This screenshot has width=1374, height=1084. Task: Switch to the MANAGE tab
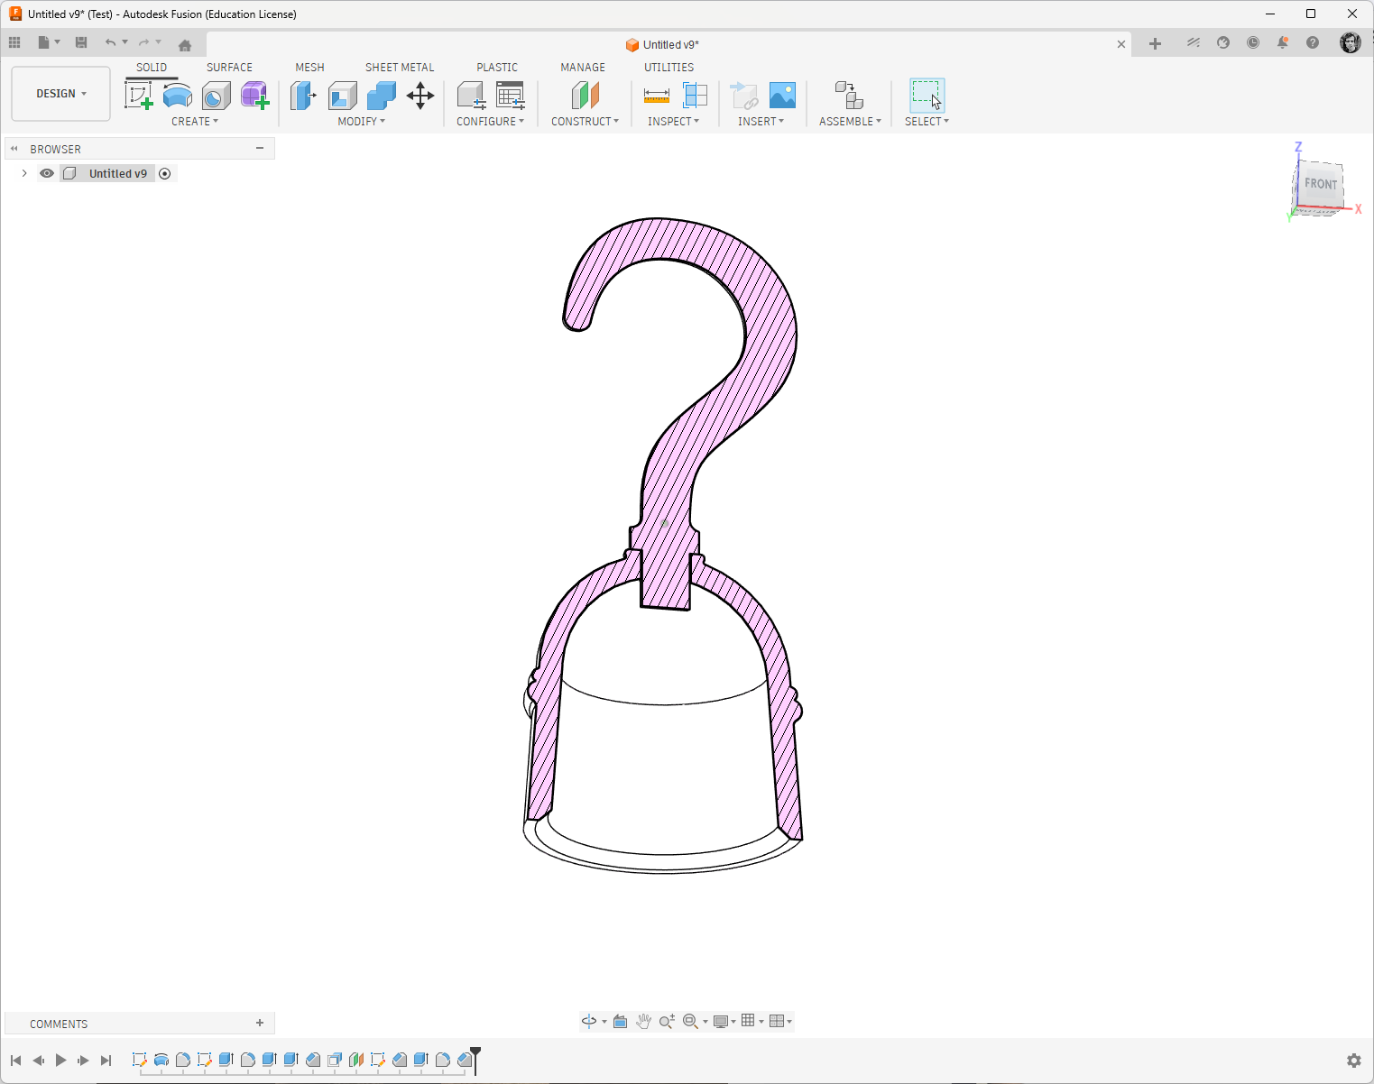[583, 68]
